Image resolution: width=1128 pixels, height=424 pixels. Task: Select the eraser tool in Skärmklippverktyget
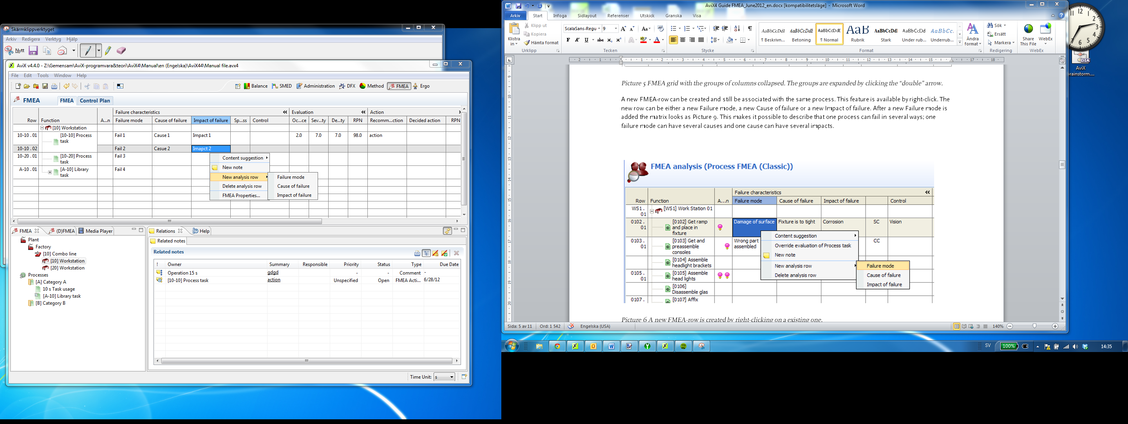[121, 51]
